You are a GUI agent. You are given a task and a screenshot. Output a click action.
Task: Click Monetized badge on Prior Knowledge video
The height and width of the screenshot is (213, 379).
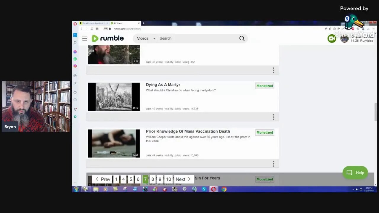tap(265, 133)
